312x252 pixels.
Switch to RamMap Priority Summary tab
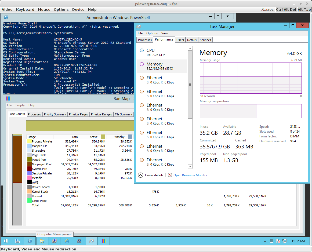coord(55,114)
